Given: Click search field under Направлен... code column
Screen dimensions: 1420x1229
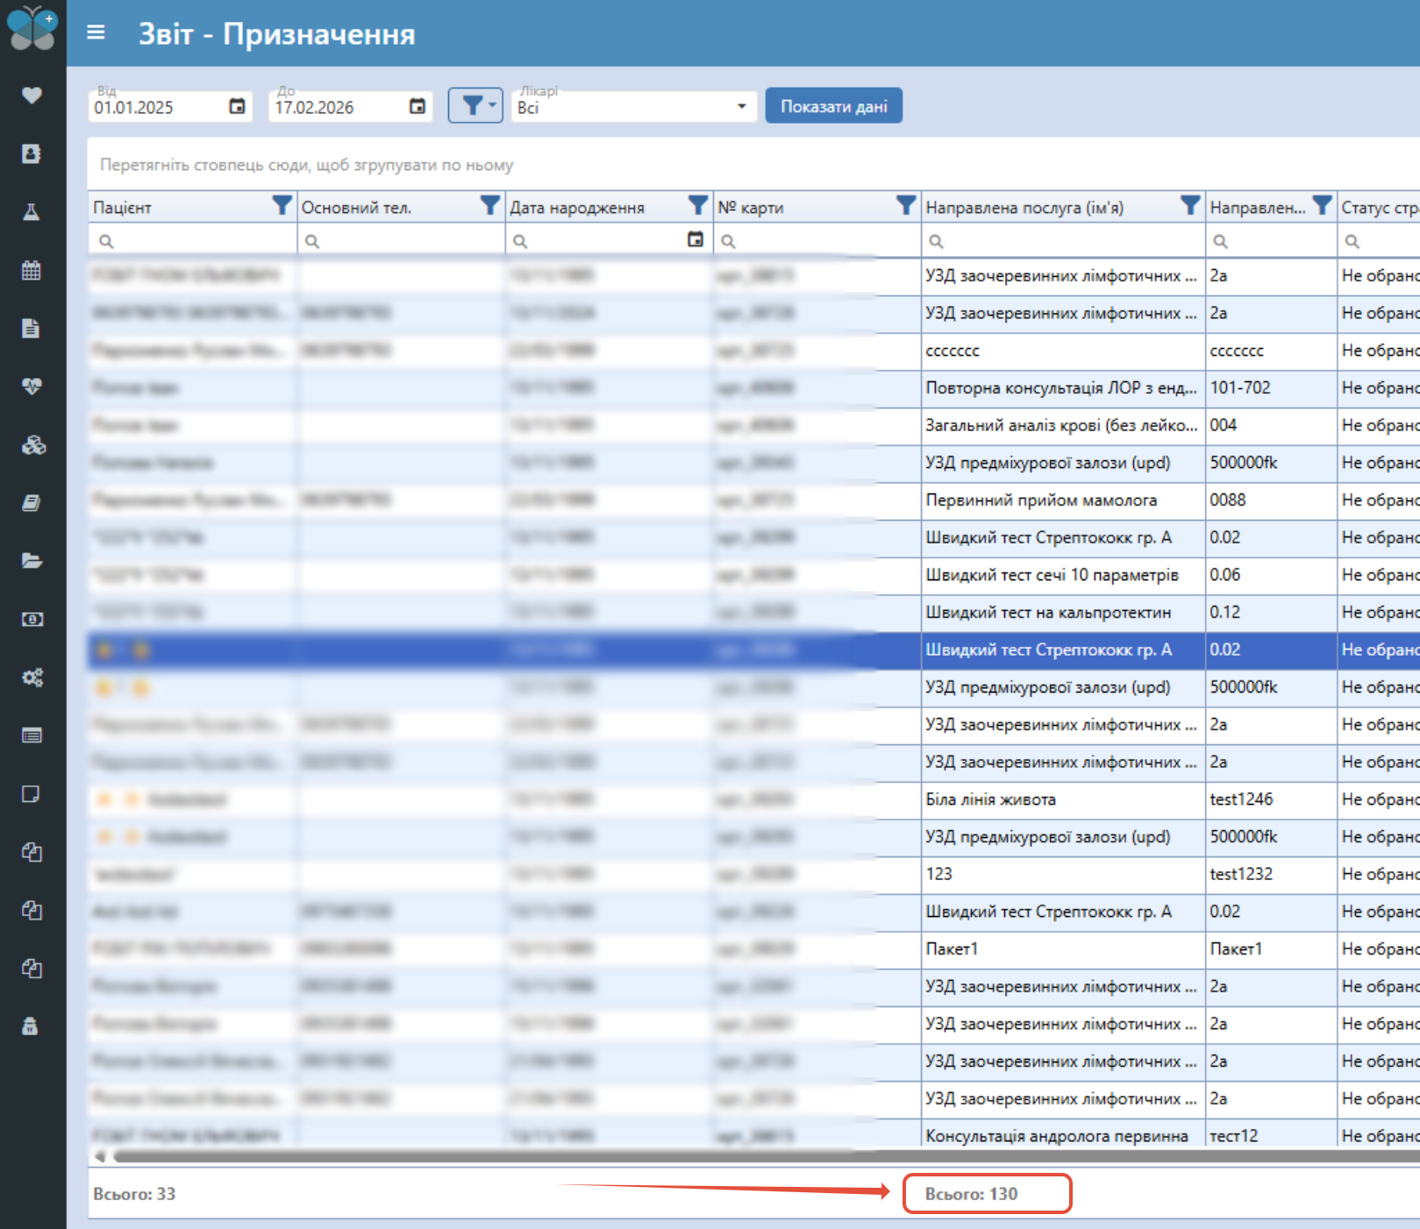Looking at the screenshot, I should [1271, 240].
